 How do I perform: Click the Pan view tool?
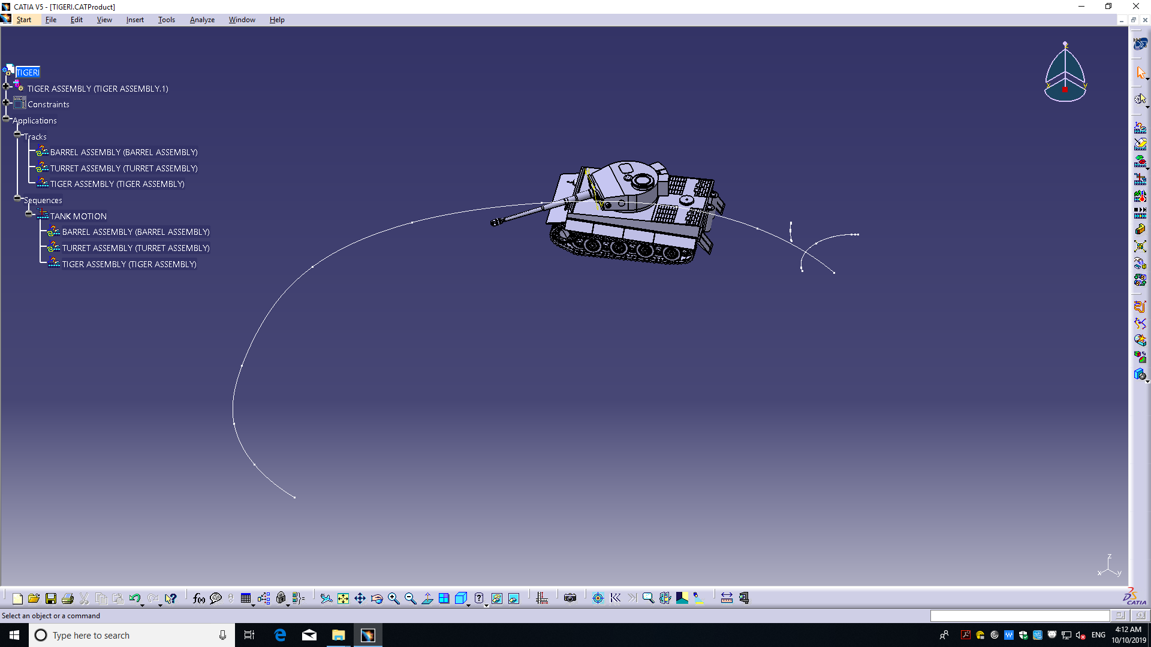point(360,598)
